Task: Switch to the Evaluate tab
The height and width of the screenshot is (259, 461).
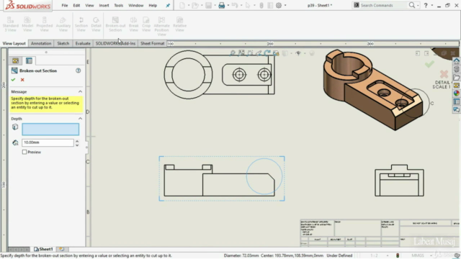Action: (83, 43)
